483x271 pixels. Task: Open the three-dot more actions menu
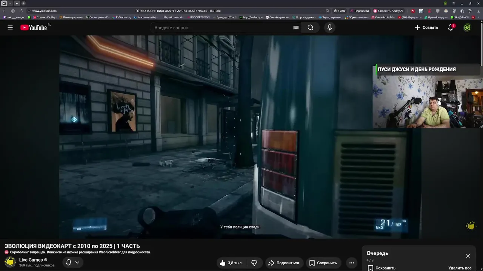tap(352, 263)
